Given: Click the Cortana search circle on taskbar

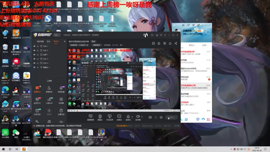Looking at the screenshot, I should pyautogui.click(x=10, y=149).
